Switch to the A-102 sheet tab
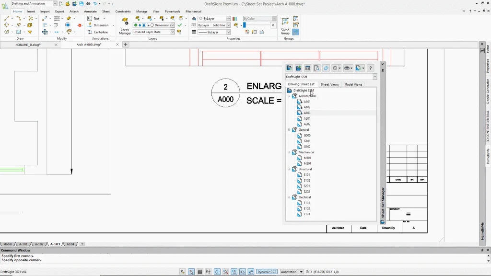Image resolution: width=491 pixels, height=276 pixels. coord(39,244)
